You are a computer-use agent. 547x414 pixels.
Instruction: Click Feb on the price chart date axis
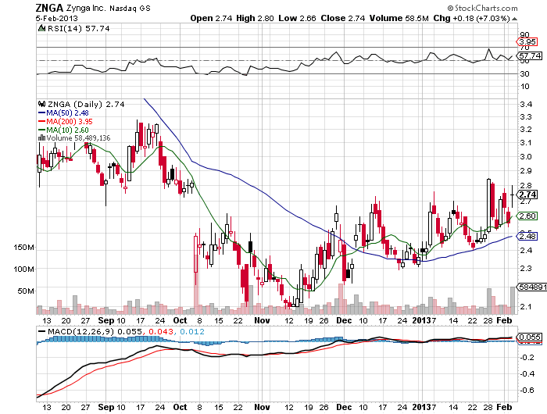pos(505,320)
